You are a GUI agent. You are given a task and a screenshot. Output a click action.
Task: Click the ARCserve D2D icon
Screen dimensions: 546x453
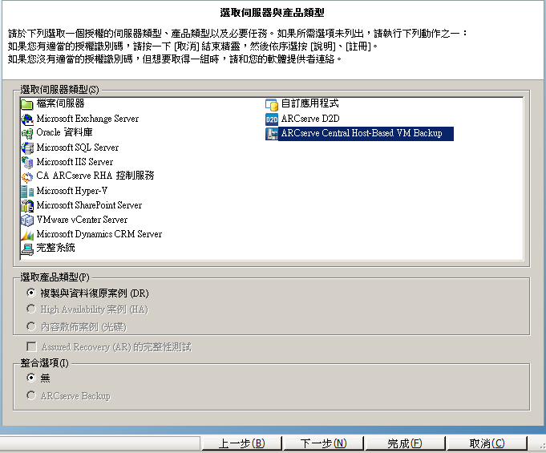click(x=272, y=119)
